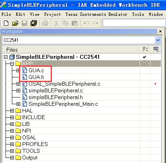Viewport: 166px width, 163px height.
Task: Select simpleBLEPeripheral.c file
Action: [56, 91]
